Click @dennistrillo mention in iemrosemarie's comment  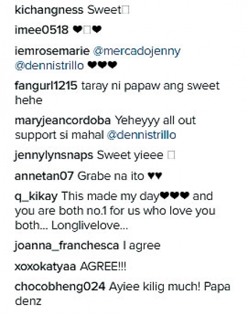[49, 66]
